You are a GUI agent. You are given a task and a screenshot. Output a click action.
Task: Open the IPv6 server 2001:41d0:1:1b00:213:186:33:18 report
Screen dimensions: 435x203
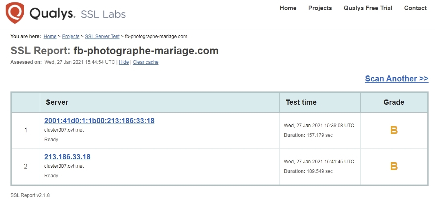coord(99,121)
